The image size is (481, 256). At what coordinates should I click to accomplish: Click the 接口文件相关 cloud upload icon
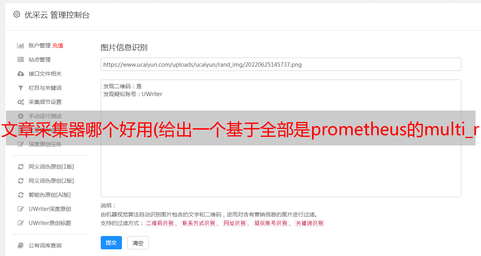(21, 74)
